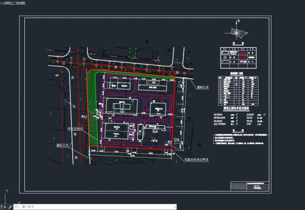Viewport: 305px width, 210px height.
Task: Select the 绿化控制线 annotation label
Action: 75,129
